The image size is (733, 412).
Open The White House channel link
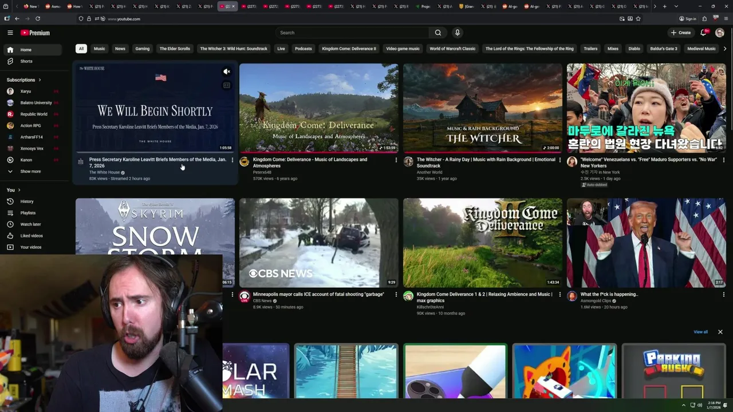(x=105, y=172)
